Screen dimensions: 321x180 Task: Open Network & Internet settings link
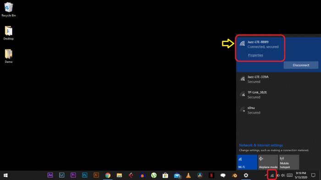coord(261,145)
